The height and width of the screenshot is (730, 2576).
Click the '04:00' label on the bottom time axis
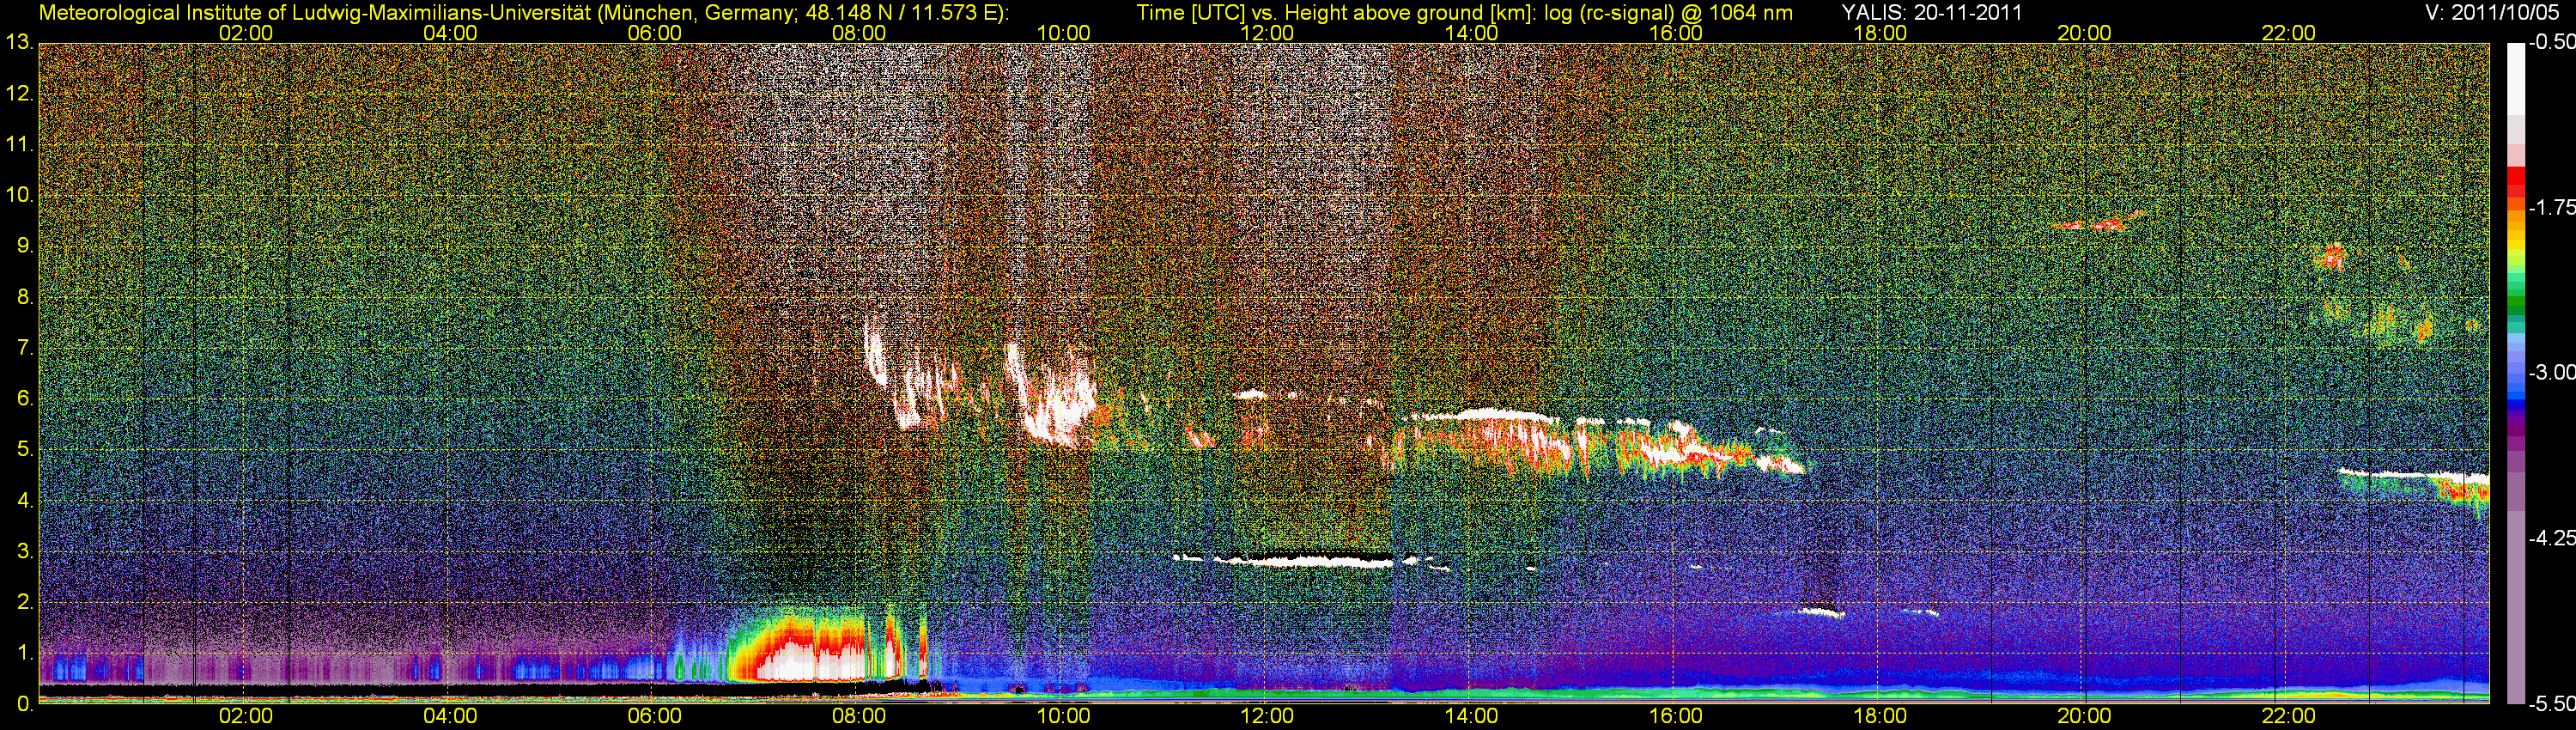450,716
